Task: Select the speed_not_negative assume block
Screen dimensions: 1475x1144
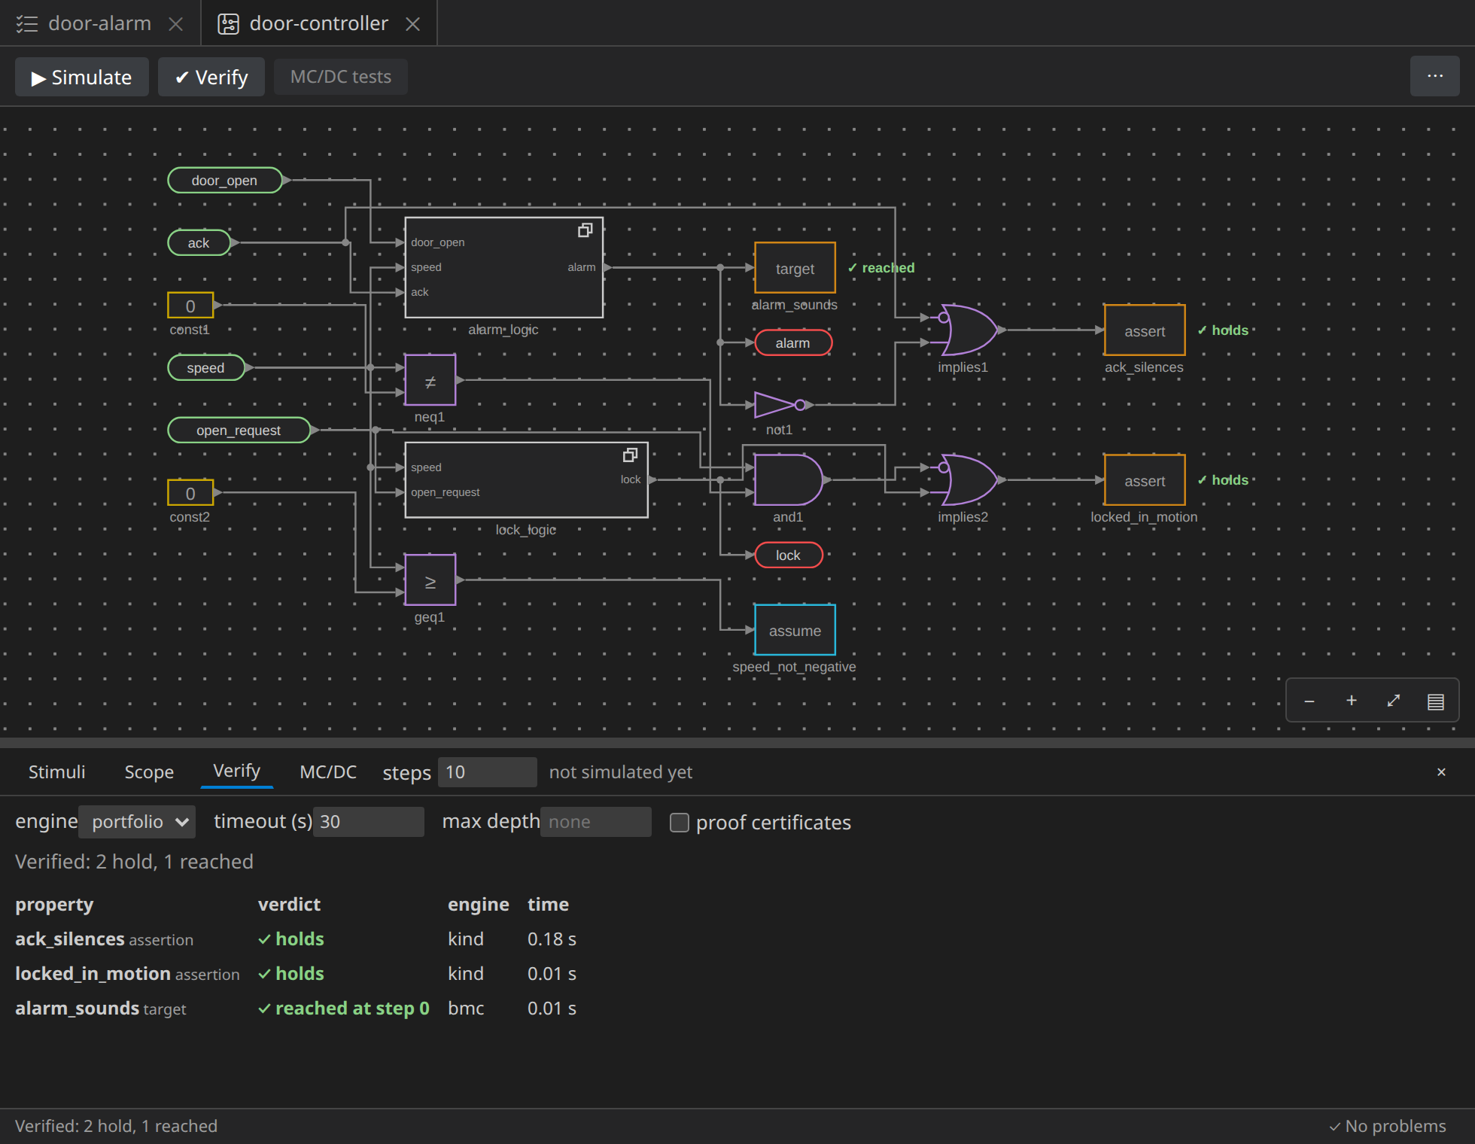Action: (x=795, y=630)
